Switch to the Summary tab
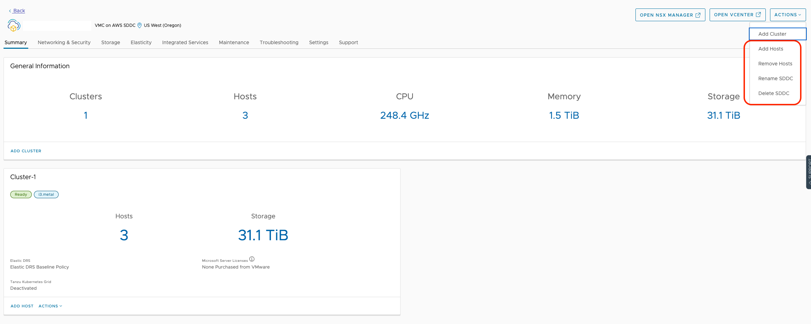 click(16, 42)
